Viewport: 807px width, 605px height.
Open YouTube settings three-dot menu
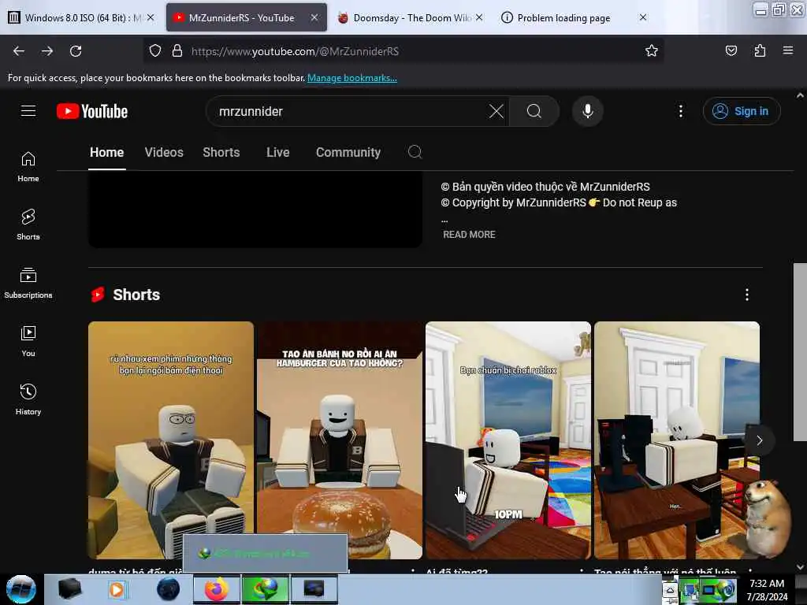click(680, 111)
